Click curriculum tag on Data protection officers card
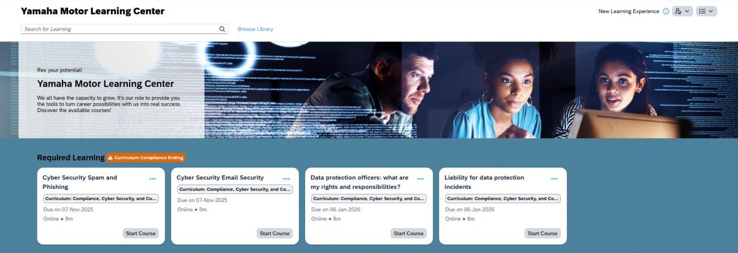 pos(369,199)
